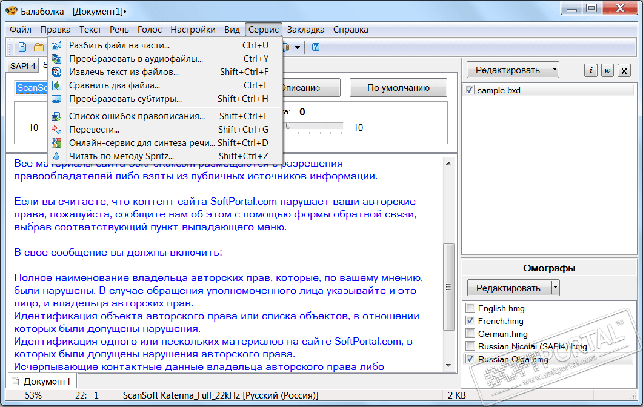Enable the English.hmg homograph file
The height and width of the screenshot is (407, 643).
point(471,308)
